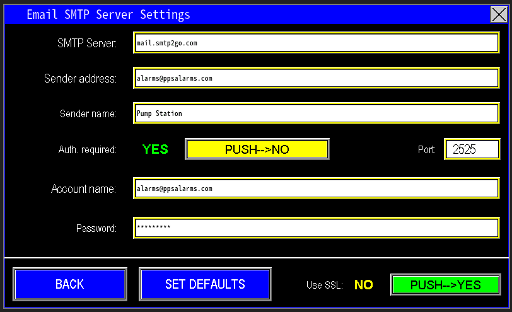Click the "Auth. required:" label
The width and height of the screenshot is (512, 312).
pos(87,150)
